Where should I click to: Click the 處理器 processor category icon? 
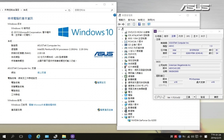[126, 76]
